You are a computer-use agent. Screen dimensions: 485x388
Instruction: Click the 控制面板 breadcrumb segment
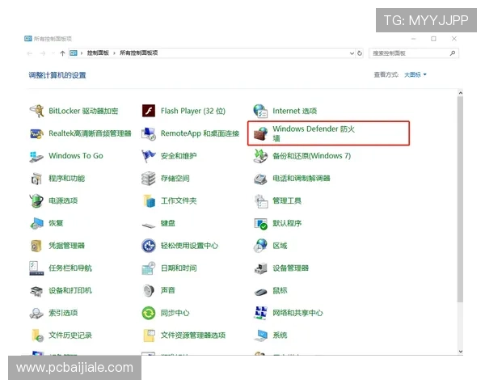click(x=98, y=53)
